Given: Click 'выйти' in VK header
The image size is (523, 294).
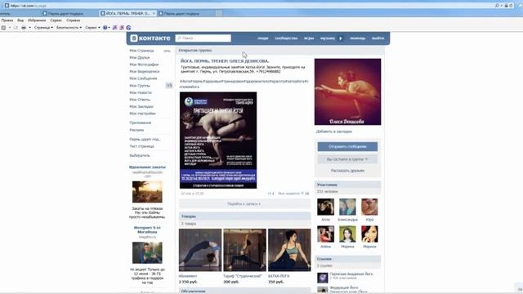Looking at the screenshot, I should (378, 38).
